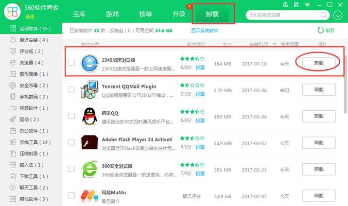Select 图形图像 (1) category icon
The height and width of the screenshot is (206, 348).
(13, 74)
